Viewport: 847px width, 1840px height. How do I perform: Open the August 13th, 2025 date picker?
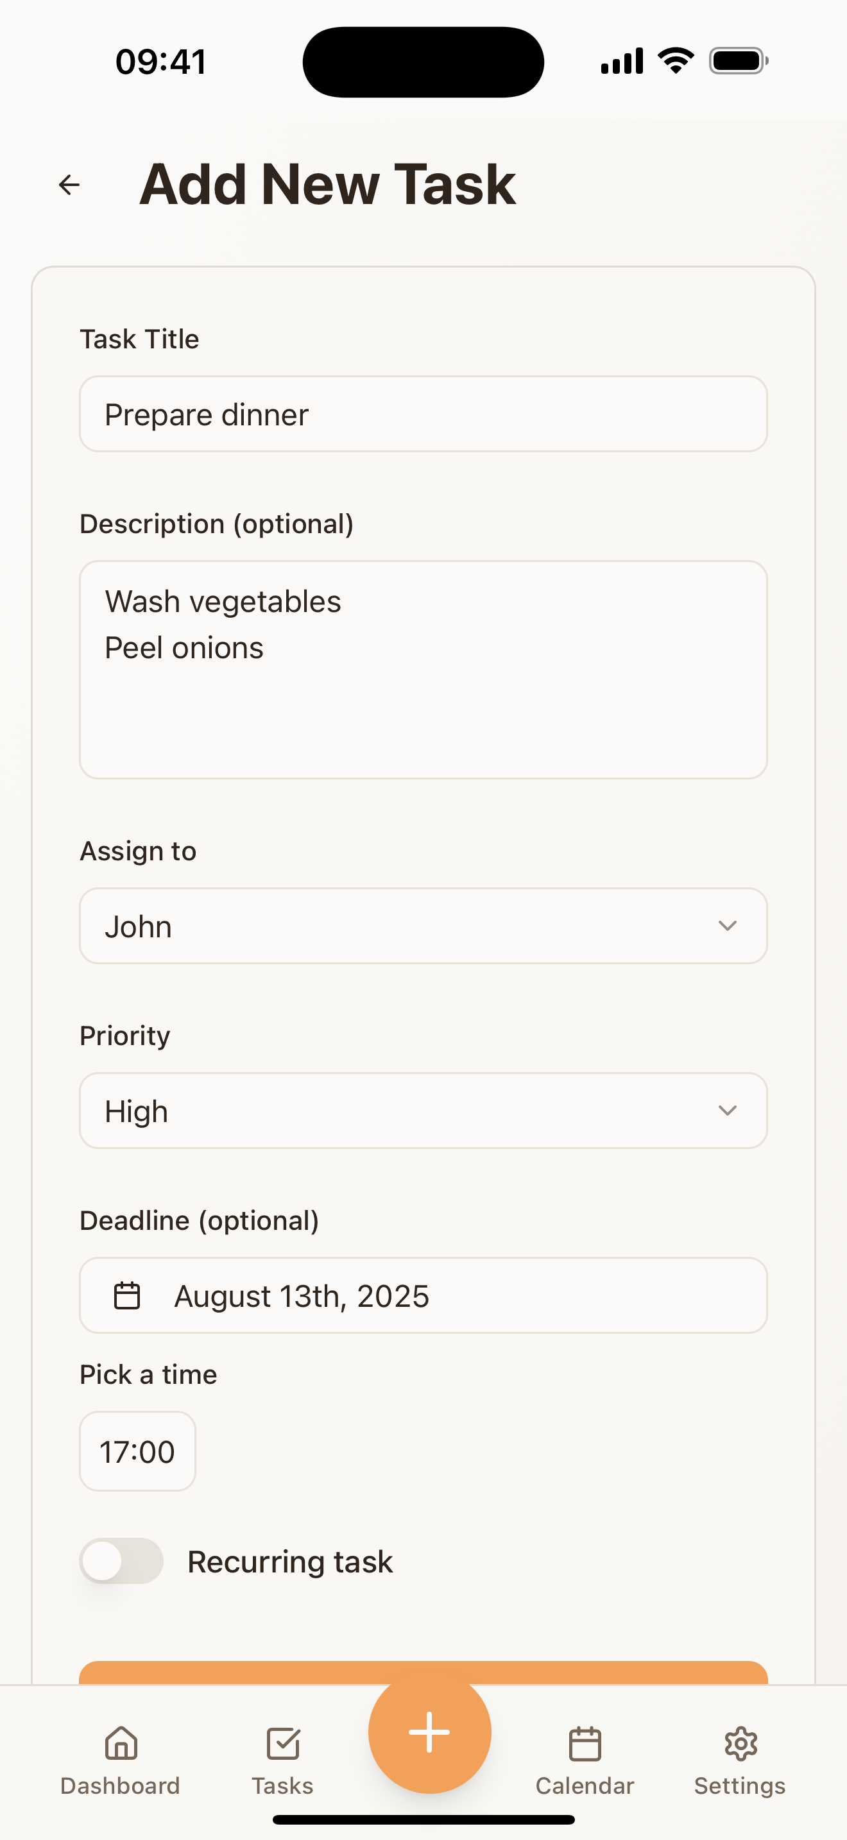tap(424, 1296)
